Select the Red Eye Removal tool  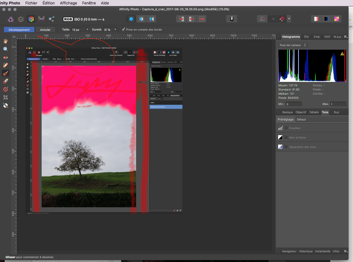[x=5, y=57]
